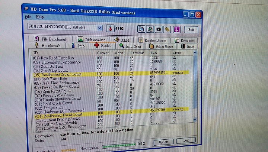This screenshot has width=268, height=152.
Task: Switch to the File Benchmark tab
Action: click(x=51, y=39)
